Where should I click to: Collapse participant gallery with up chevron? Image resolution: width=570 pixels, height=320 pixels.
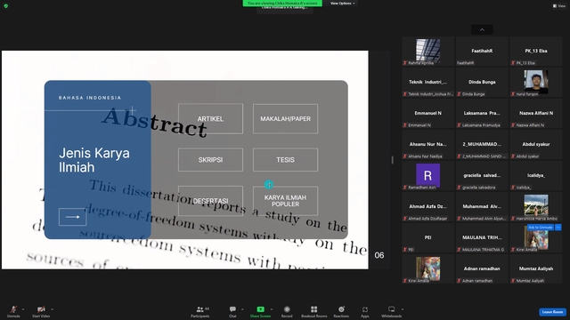[482, 29]
